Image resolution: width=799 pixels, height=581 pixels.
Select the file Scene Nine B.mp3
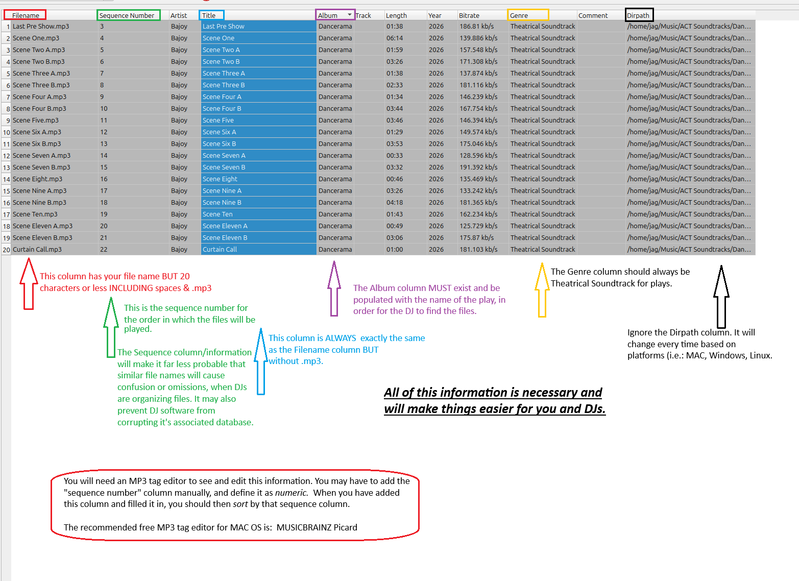coord(39,202)
